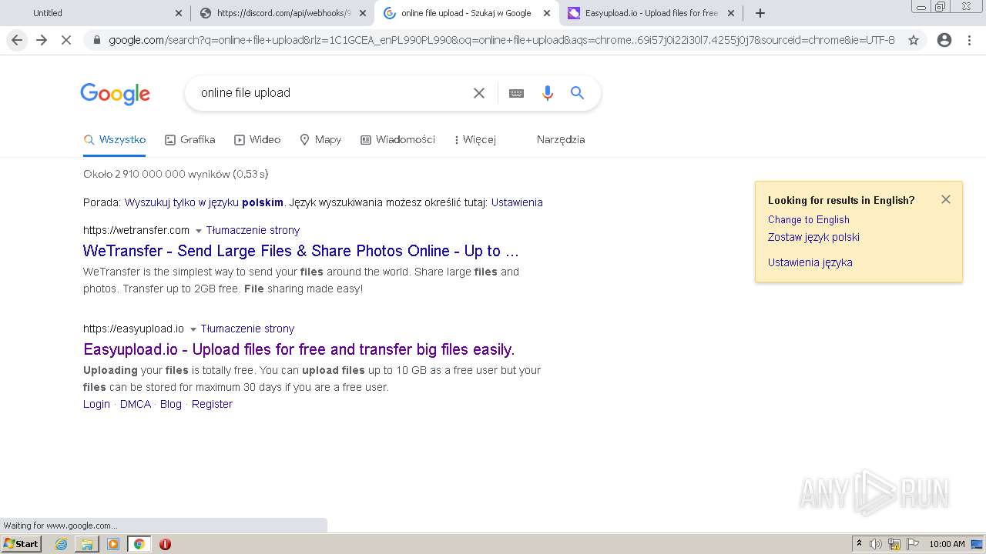Check the network status tray icon

click(894, 544)
